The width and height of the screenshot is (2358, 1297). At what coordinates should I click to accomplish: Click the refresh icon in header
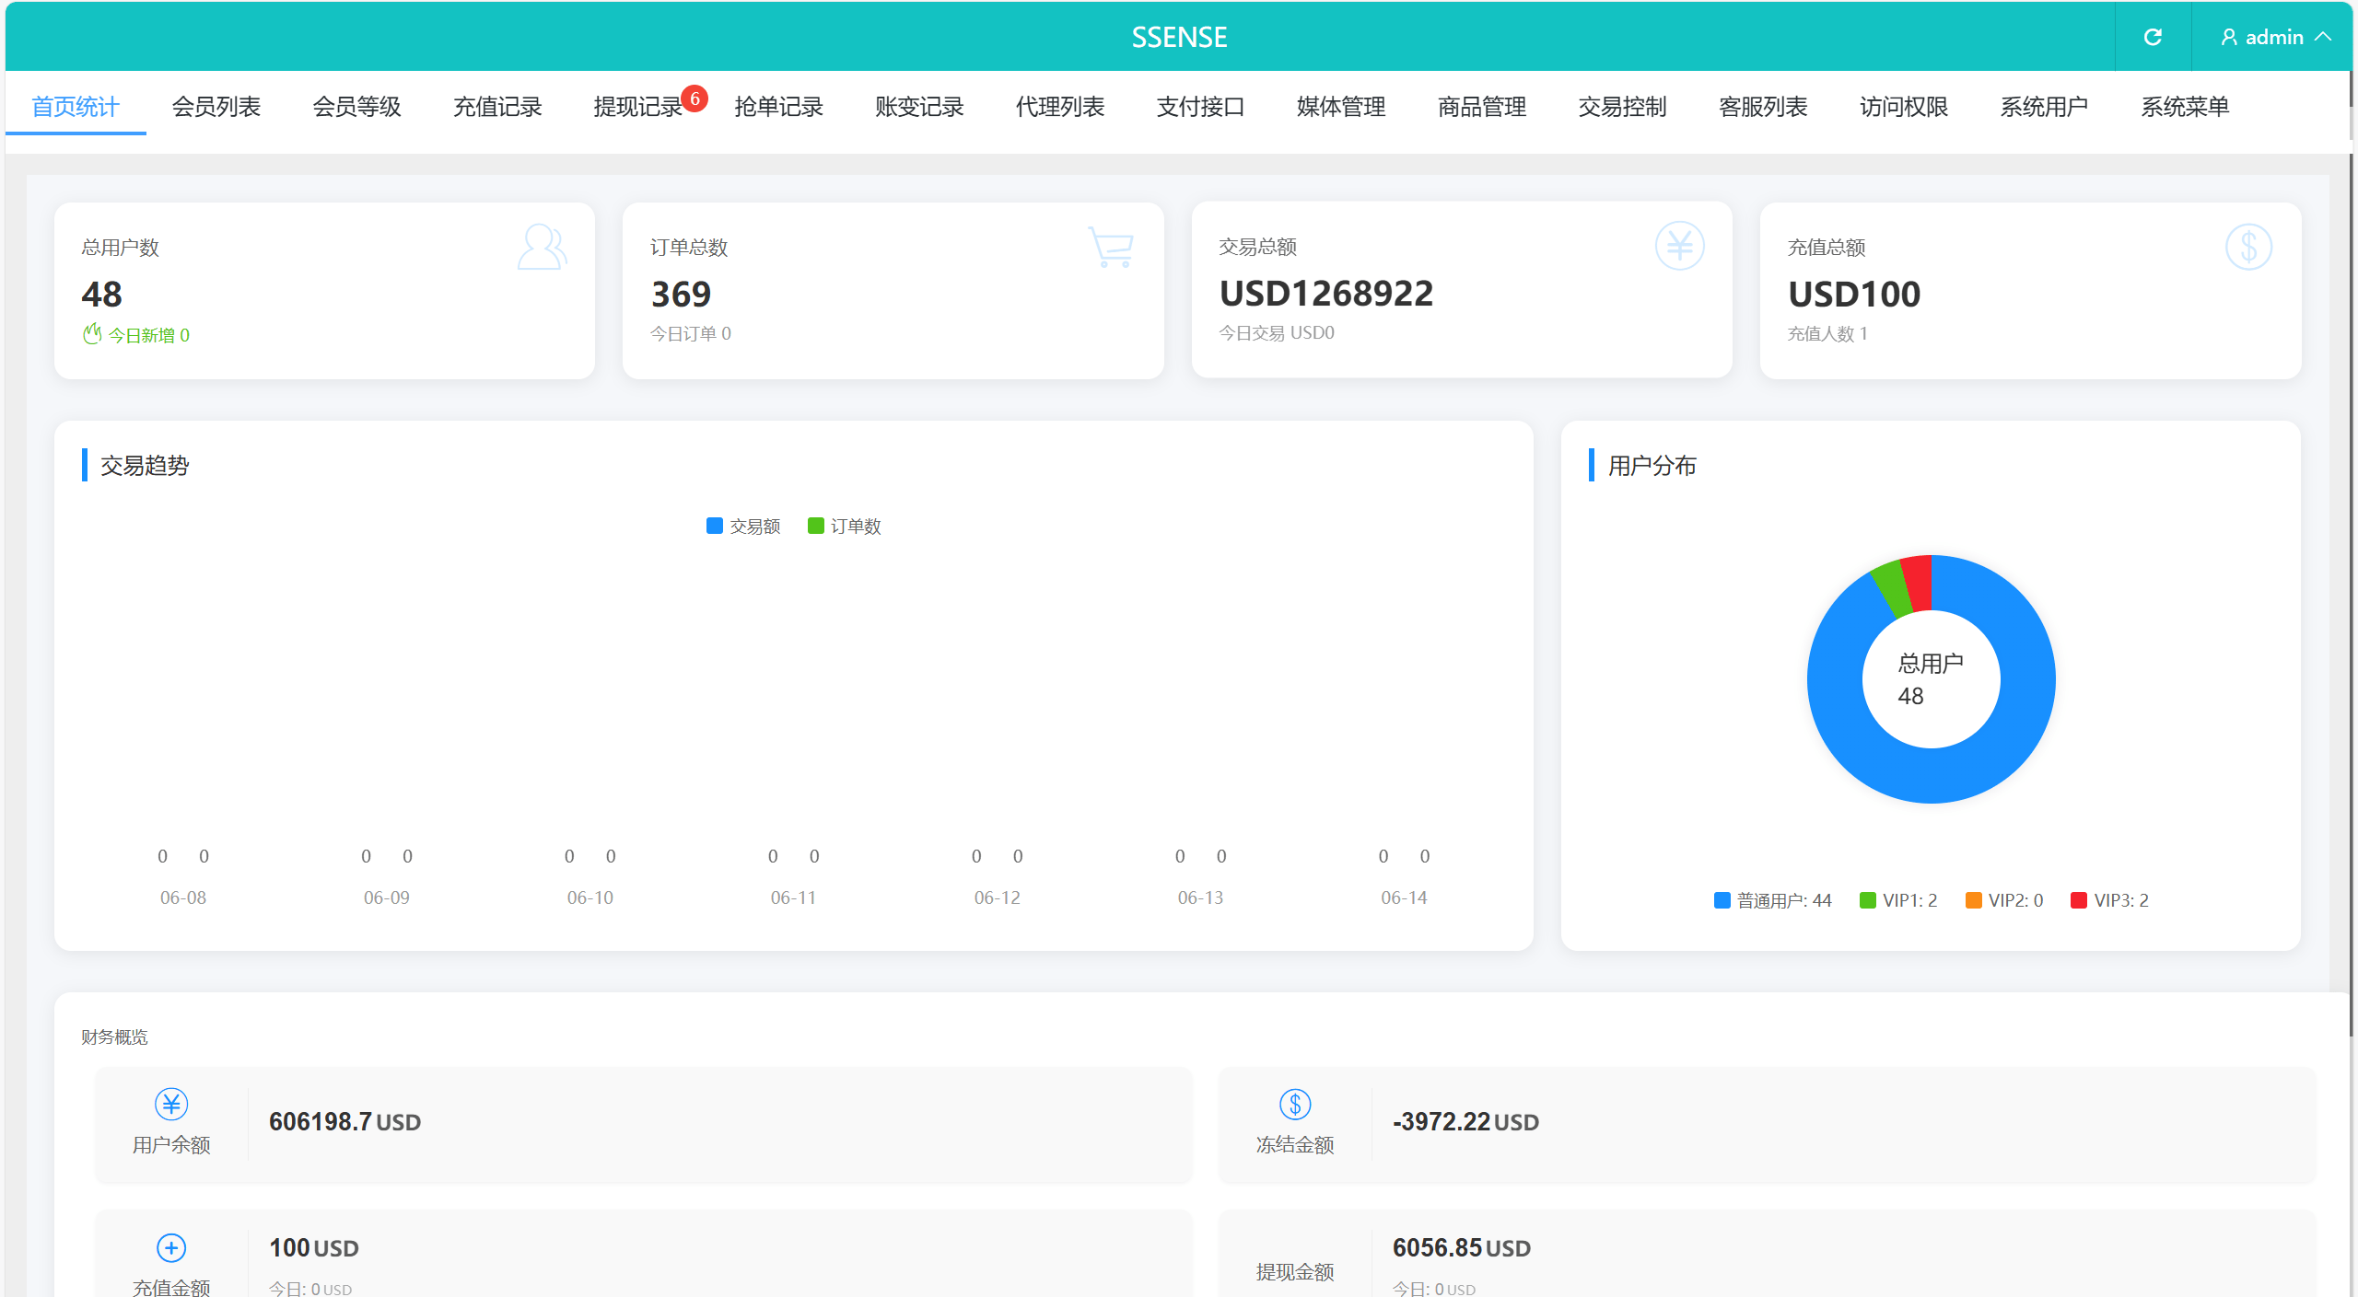[2153, 37]
